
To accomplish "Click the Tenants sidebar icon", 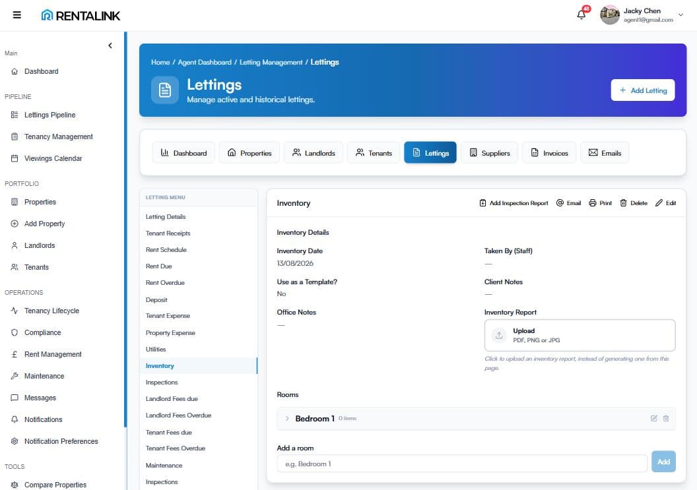I will (15, 268).
